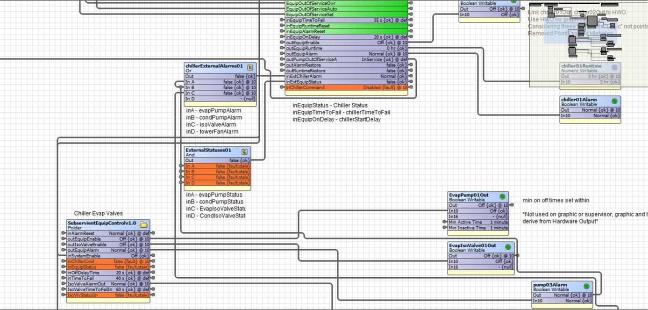Select the inEquipTimeToFail slot row
This screenshot has height=310, width=648.
346,20
